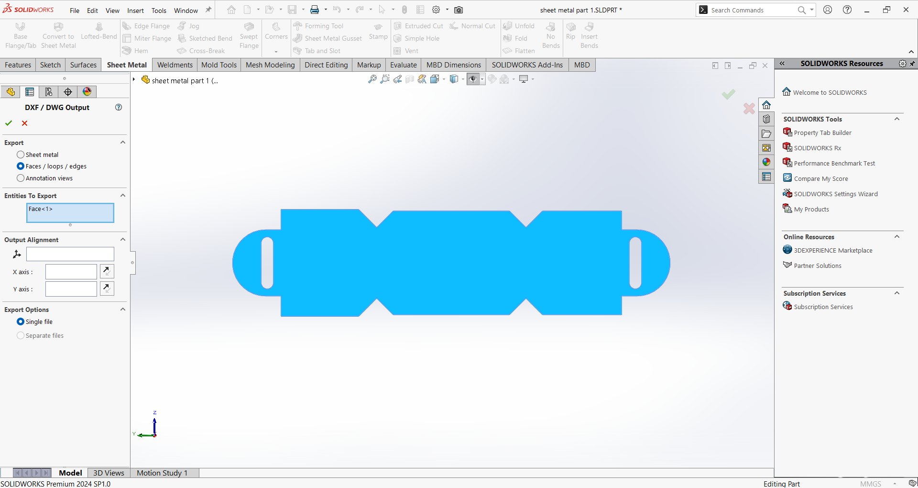Reverse the Y axis direction button
This screenshot has height=488, width=918.
tap(107, 288)
